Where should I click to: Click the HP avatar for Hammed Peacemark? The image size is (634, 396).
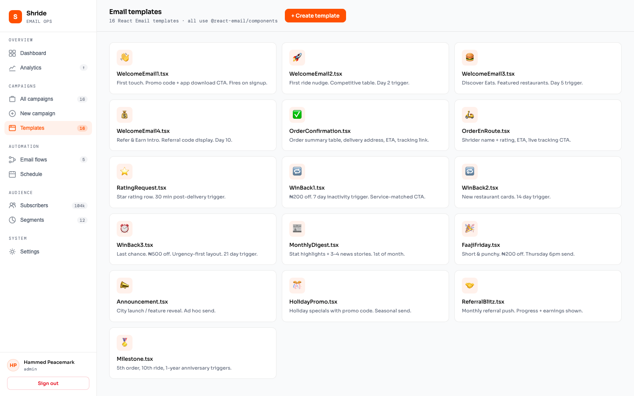pos(13,365)
